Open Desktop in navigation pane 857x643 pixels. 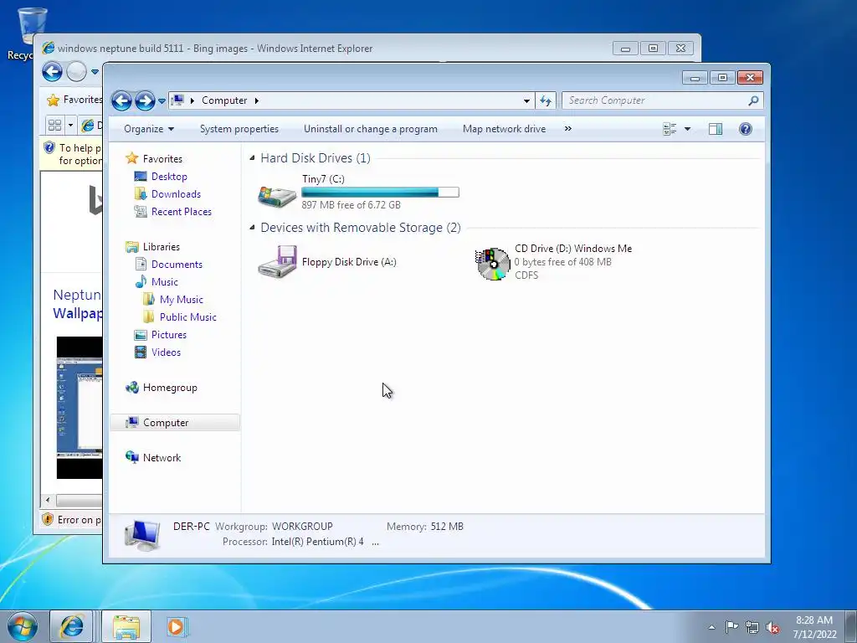click(169, 177)
